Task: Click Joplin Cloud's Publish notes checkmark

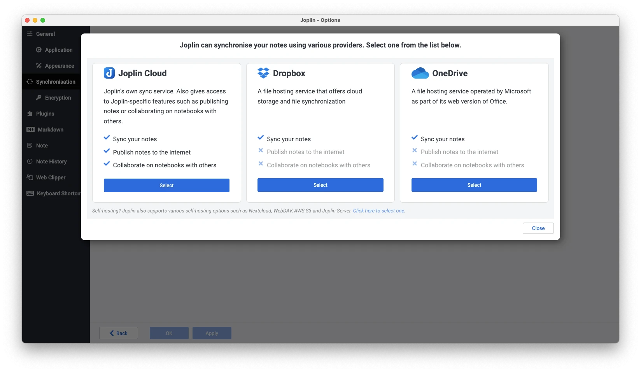Action: (107, 151)
